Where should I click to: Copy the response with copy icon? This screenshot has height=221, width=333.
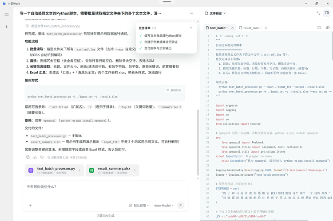pos(28,157)
